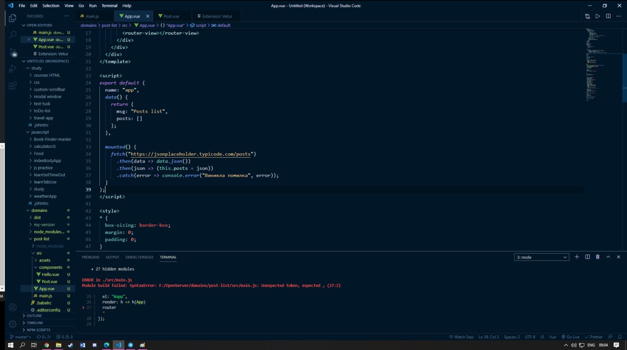The height and width of the screenshot is (350, 627).
Task: Switch to the Debug Console tab
Action: [140, 257]
